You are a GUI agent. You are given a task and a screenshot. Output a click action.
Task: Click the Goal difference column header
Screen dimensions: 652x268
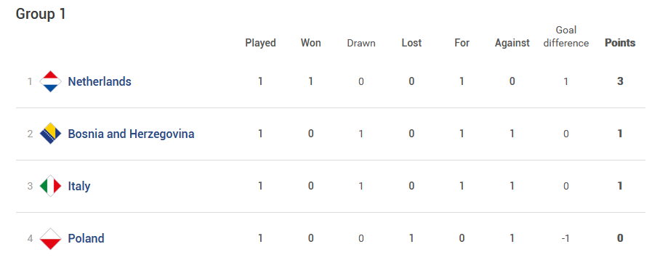(x=566, y=36)
